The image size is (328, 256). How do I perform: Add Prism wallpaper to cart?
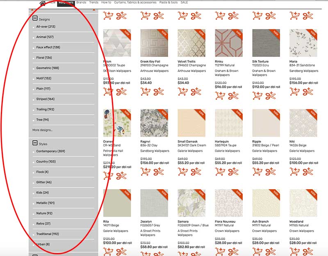[108, 92]
